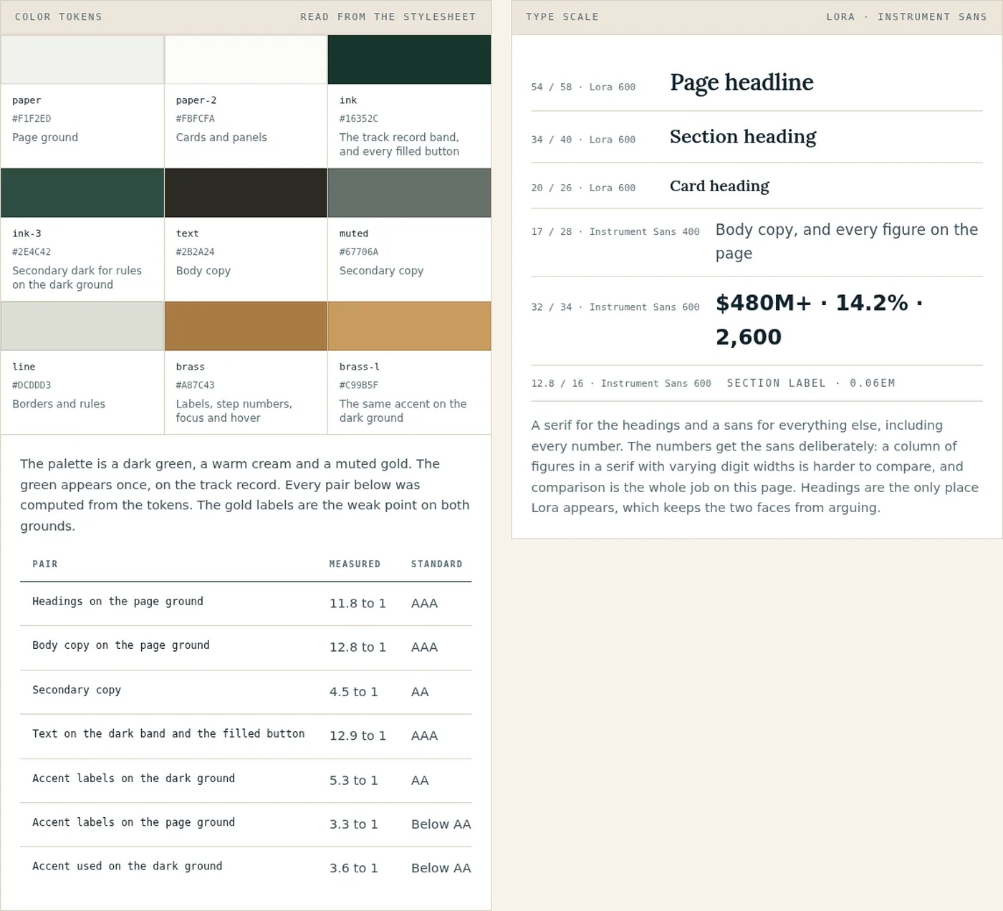Click the 'Page ground' description
Screen dimensions: 1003x911
point(45,138)
